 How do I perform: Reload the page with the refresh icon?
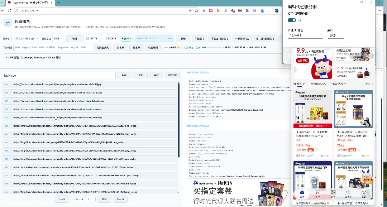(9, 11)
